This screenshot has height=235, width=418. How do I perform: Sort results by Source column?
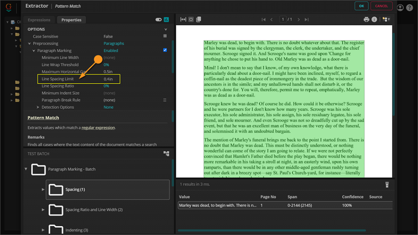(375, 197)
